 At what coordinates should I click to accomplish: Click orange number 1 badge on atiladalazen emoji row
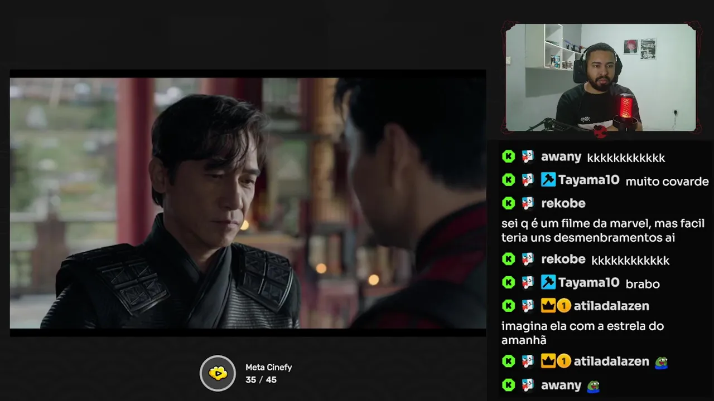pyautogui.click(x=564, y=361)
